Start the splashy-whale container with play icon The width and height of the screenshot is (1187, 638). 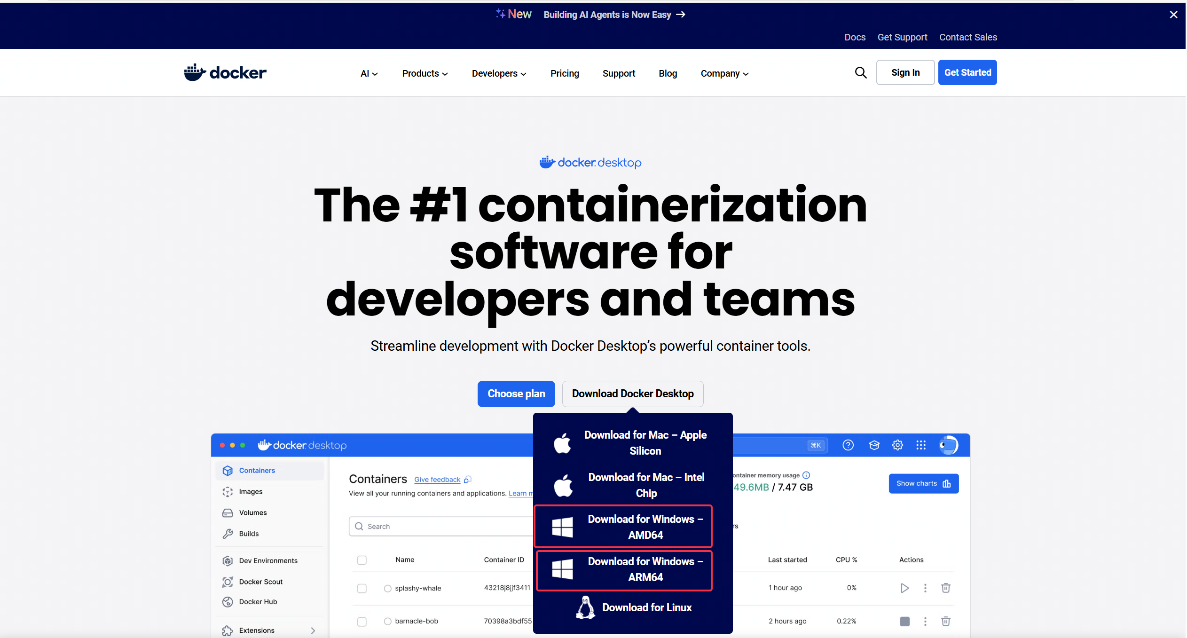click(904, 588)
